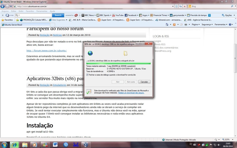
Task: Stop loading with the red X icon
Action: [x=185, y=6]
